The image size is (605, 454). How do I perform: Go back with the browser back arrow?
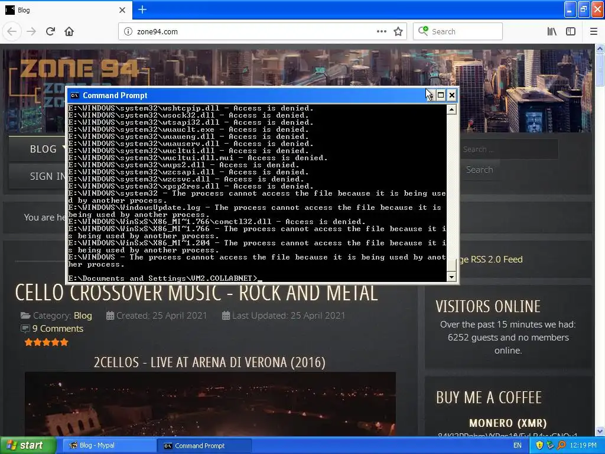coord(12,32)
